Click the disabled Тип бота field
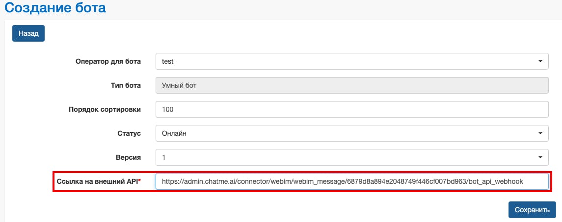 point(351,86)
